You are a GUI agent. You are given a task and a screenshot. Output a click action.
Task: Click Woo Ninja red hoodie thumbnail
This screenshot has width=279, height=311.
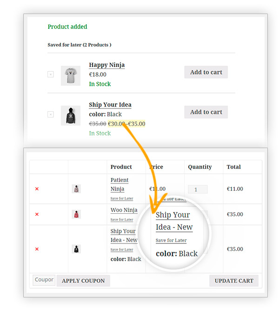click(76, 214)
